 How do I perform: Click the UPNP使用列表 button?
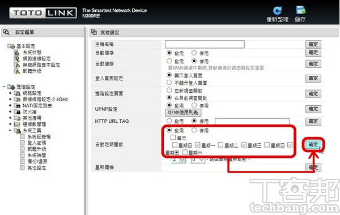183,113
